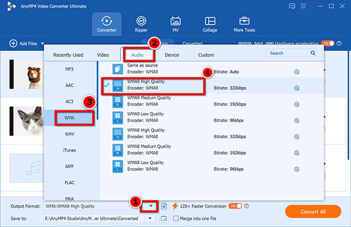Click the Save to path field
The height and width of the screenshot is (227, 351).
pyautogui.click(x=94, y=218)
